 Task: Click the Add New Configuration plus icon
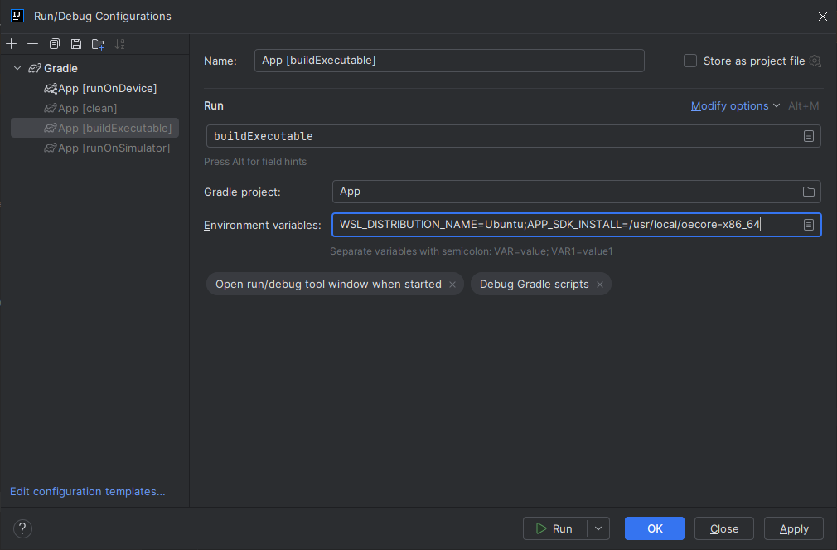pos(11,43)
